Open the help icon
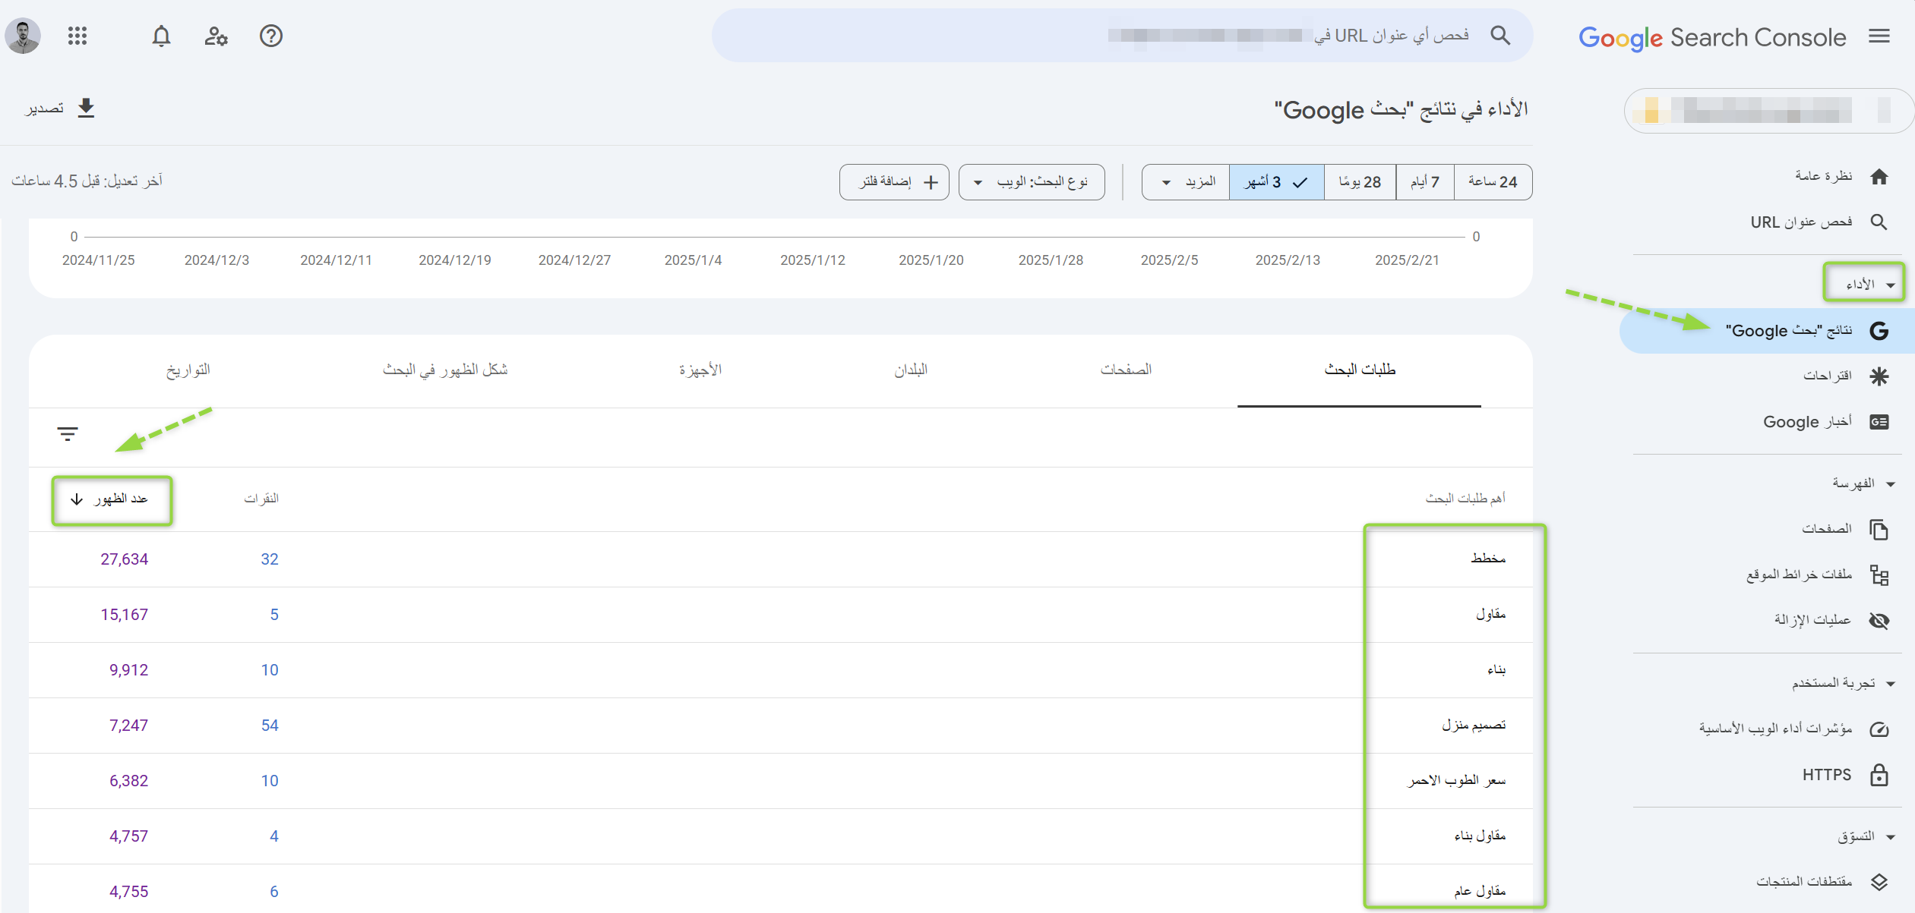The width and height of the screenshot is (1915, 913). tap(271, 36)
